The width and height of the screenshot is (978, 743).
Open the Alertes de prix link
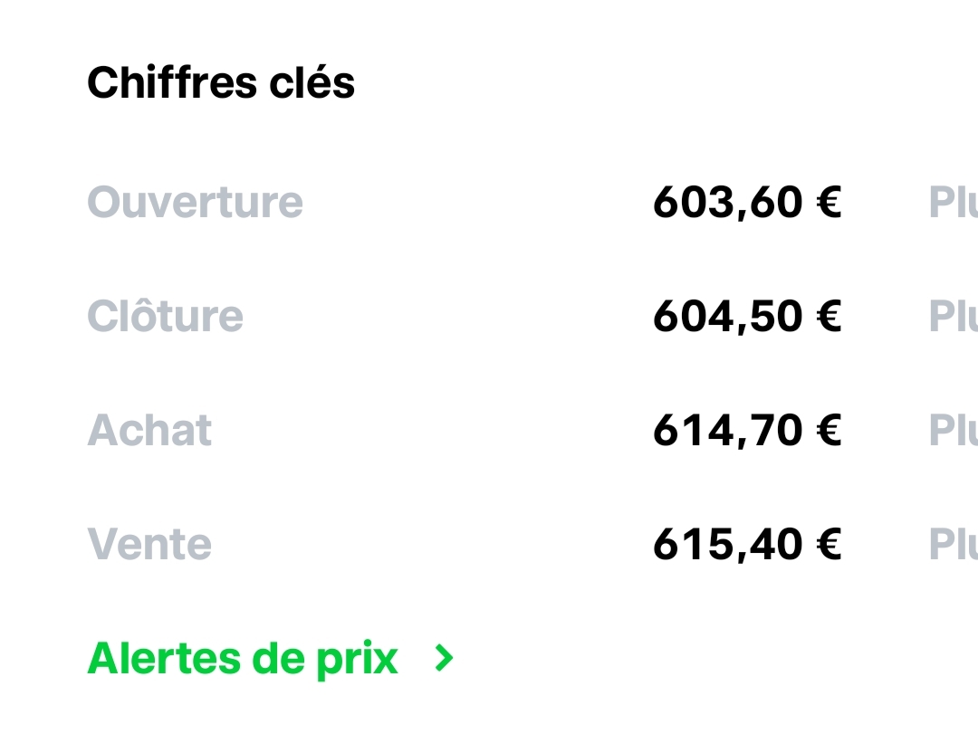coord(243,659)
